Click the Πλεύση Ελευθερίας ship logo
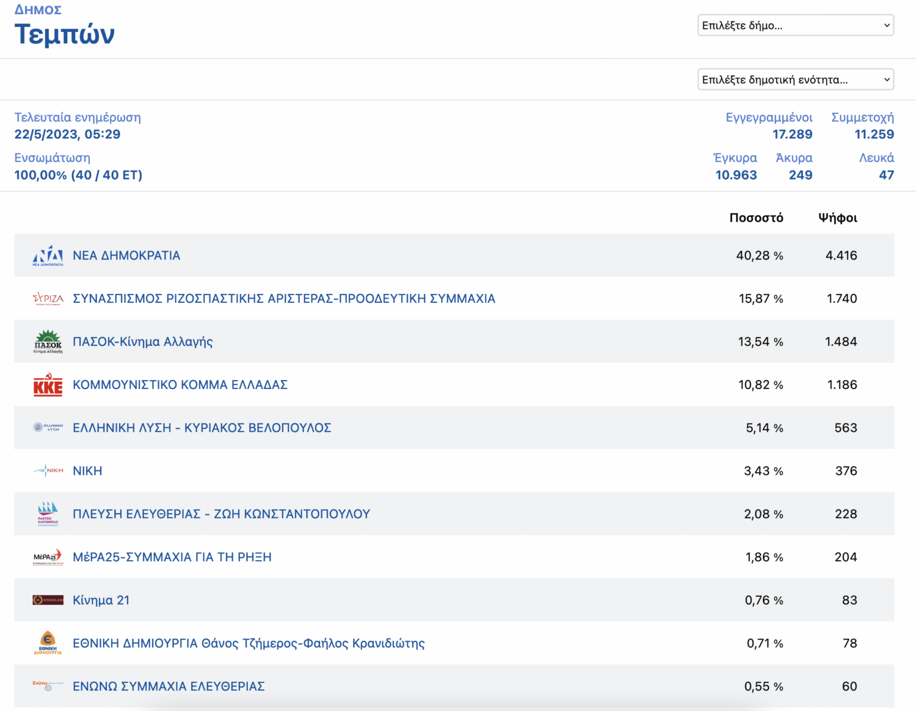 click(x=48, y=514)
